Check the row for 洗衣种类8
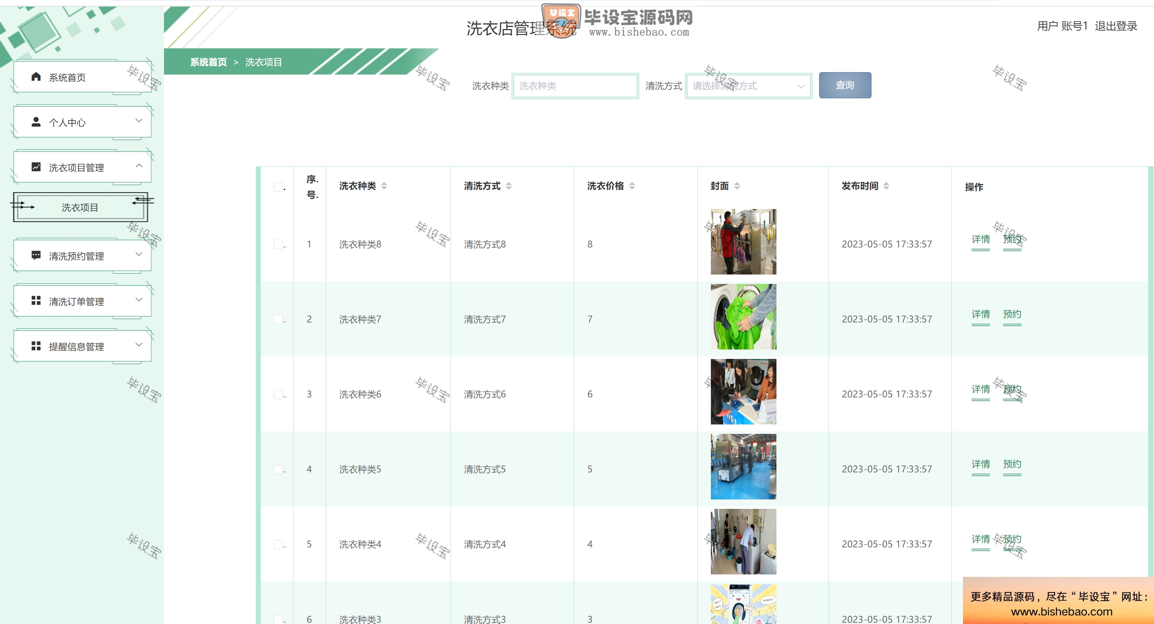This screenshot has height=624, width=1154. tap(278, 245)
